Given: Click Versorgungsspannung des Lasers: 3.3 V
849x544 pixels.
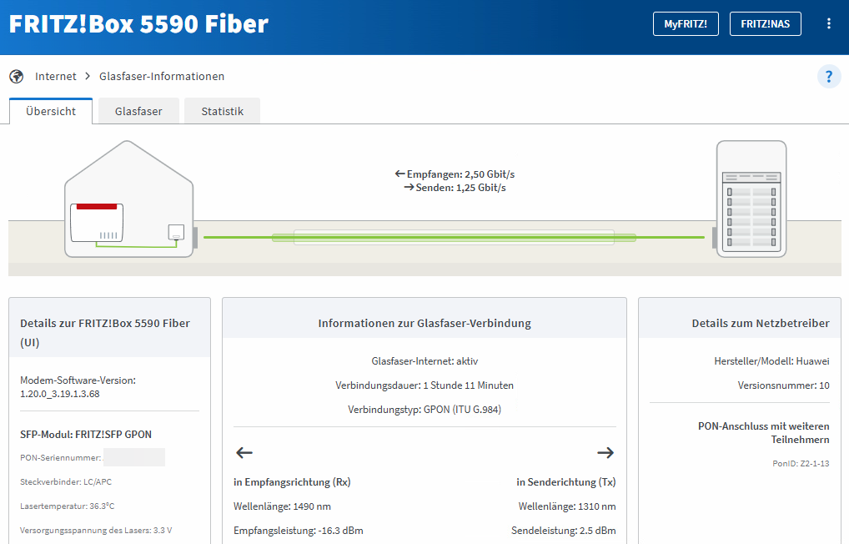Looking at the screenshot, I should coord(96,531).
